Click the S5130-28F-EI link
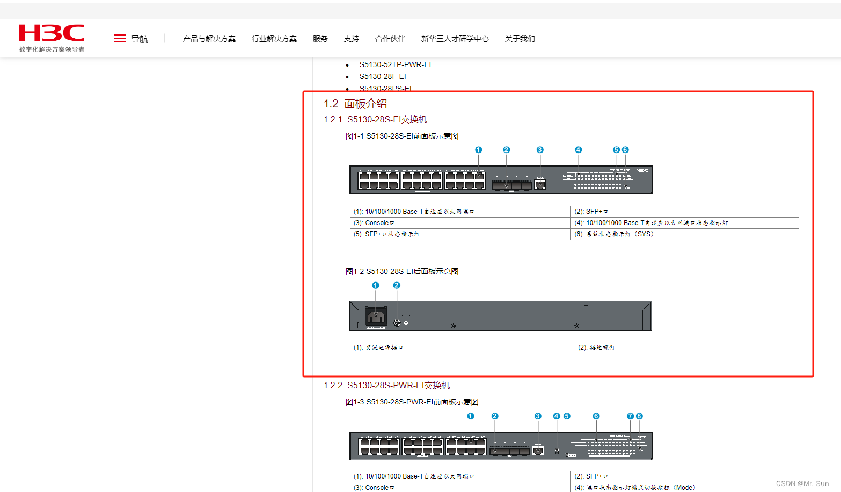 pyautogui.click(x=383, y=76)
